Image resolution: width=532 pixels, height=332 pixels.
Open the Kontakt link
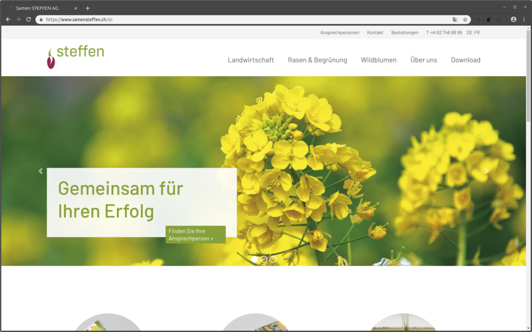[375, 33]
